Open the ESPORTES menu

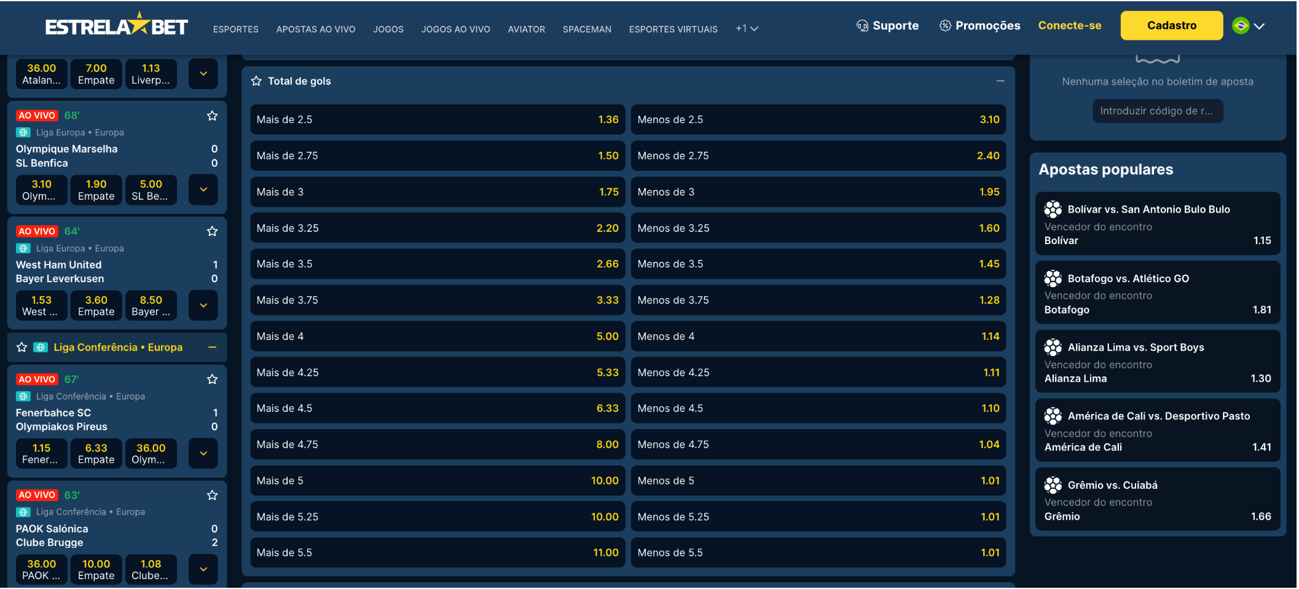[236, 29]
